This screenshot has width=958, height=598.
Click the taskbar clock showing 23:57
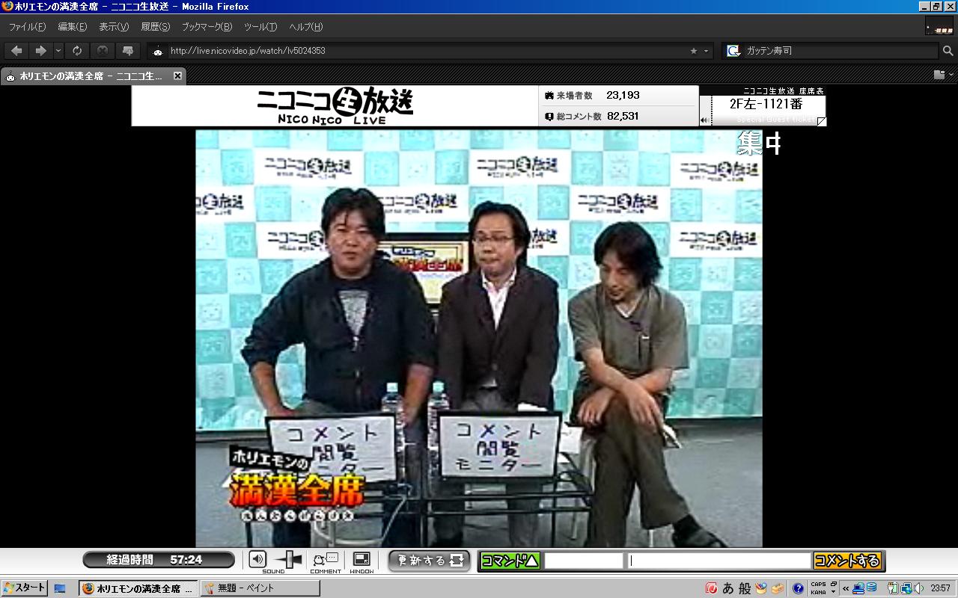coord(941,589)
